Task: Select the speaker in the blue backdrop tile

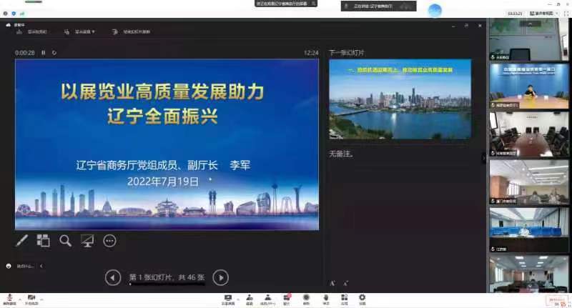Action: pos(528,86)
